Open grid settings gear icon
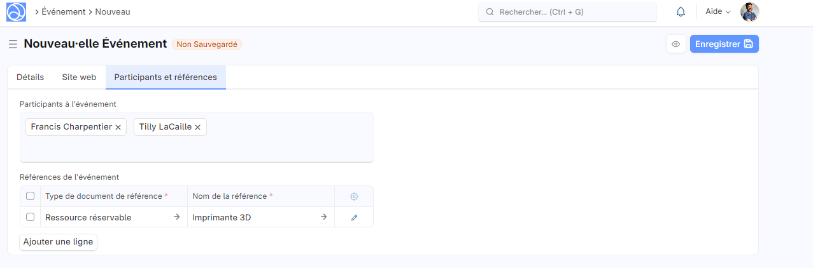This screenshot has height=268, width=813. point(354,197)
